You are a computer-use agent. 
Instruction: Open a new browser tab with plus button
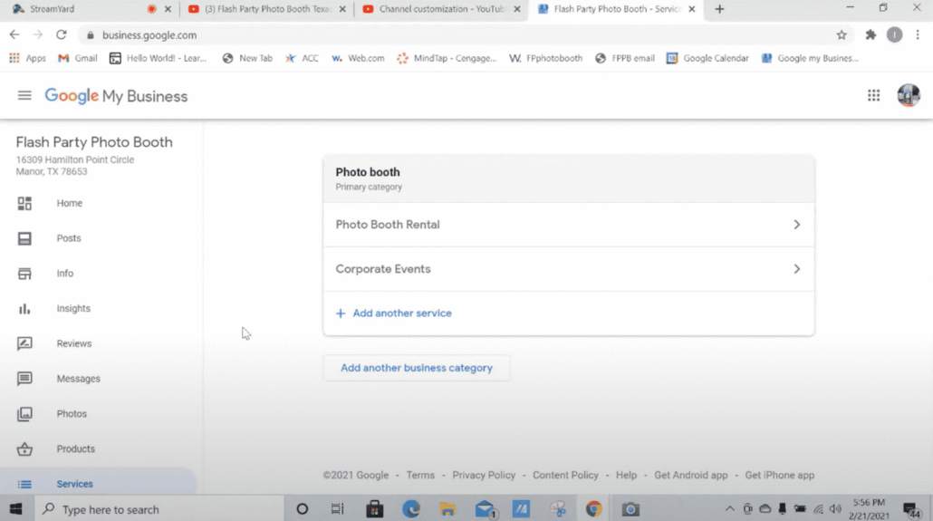pos(719,9)
